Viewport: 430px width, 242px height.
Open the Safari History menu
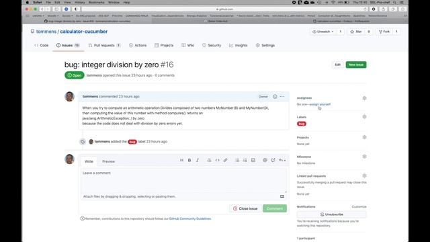coord(80,2)
